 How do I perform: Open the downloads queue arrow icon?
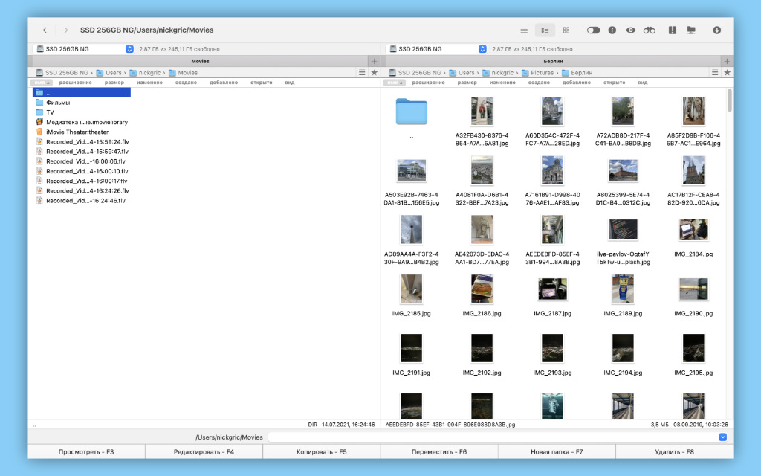(x=717, y=30)
